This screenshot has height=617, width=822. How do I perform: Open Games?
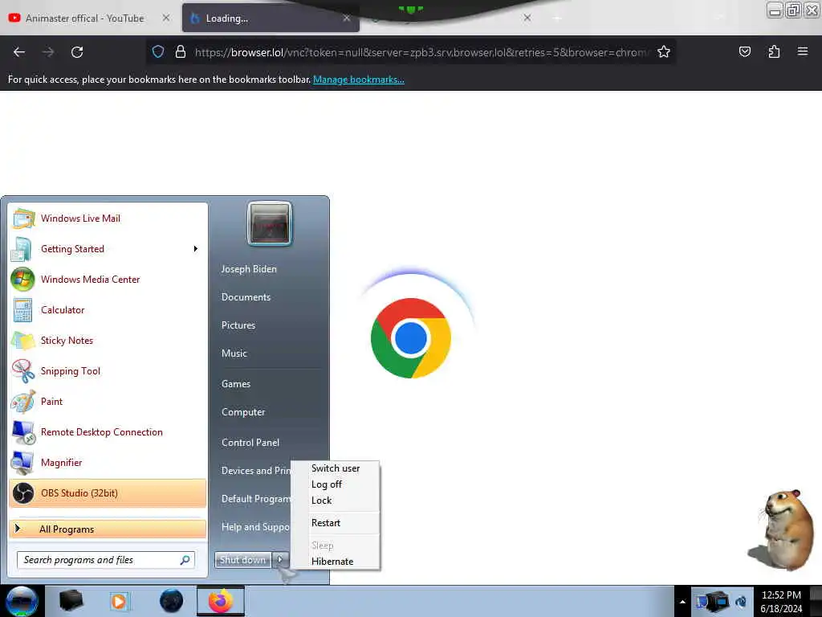236,384
